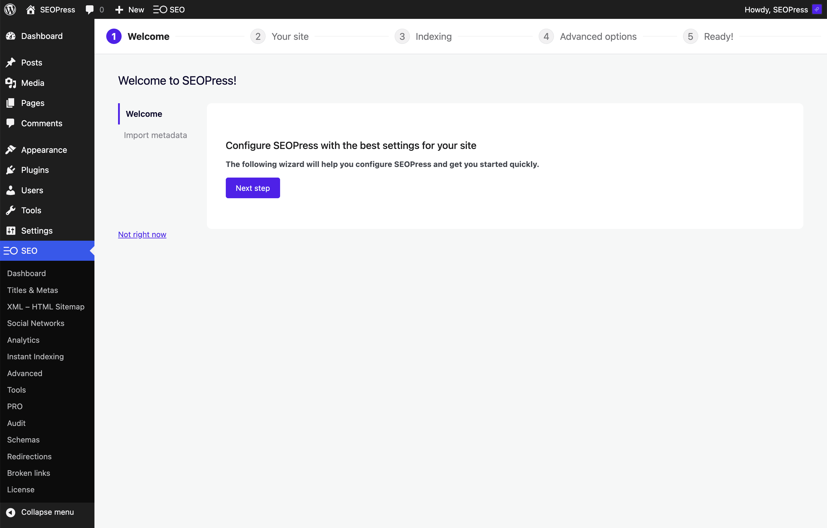The height and width of the screenshot is (528, 827).
Task: Click the Not right now link
Action: tap(142, 235)
